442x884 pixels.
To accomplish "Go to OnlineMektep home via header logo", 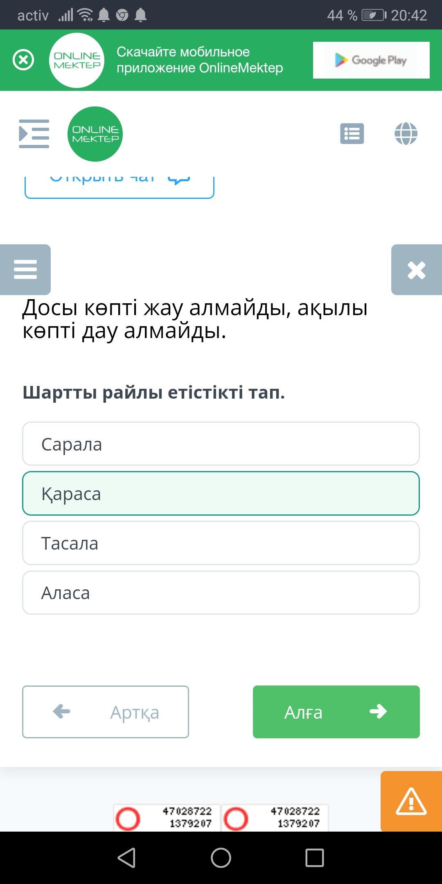I will [95, 134].
